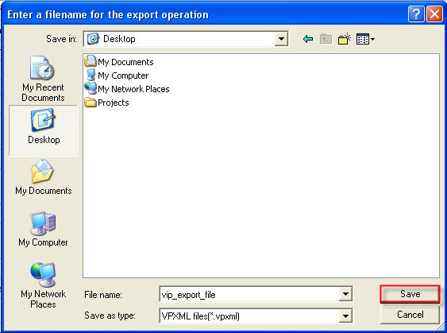Viewport: 447px width, 333px height.
Task: Expand the File name history dropdown
Action: click(x=345, y=294)
